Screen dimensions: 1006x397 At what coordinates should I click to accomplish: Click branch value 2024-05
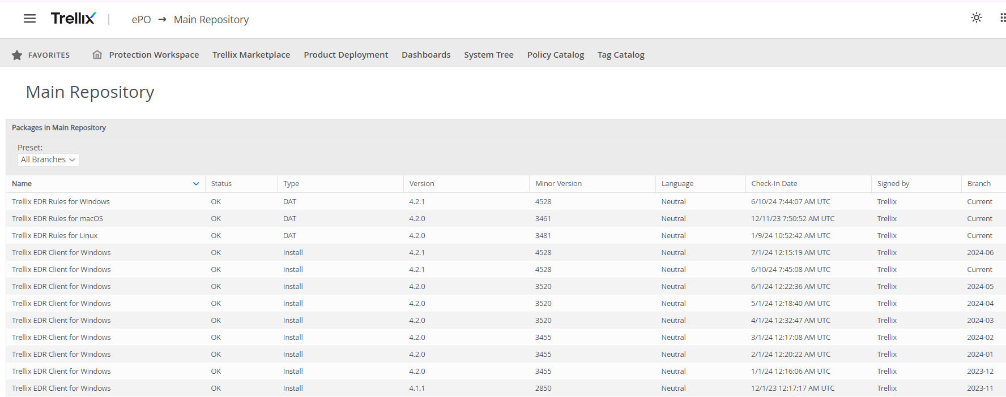[x=980, y=286]
